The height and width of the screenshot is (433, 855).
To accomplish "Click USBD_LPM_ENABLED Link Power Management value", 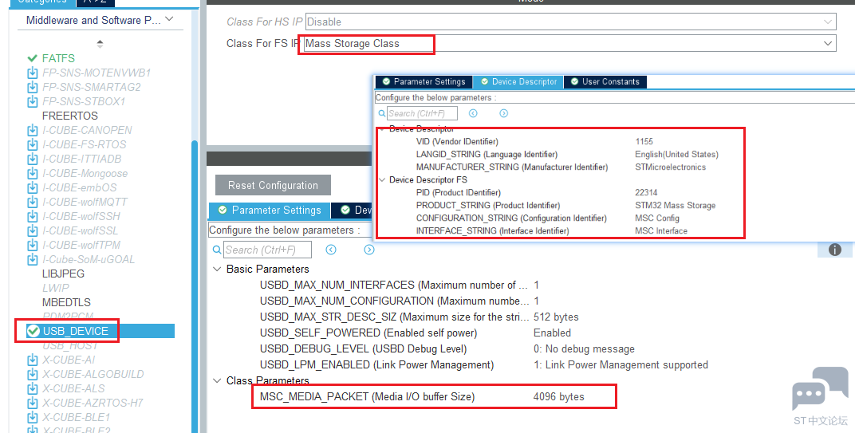I will (621, 365).
